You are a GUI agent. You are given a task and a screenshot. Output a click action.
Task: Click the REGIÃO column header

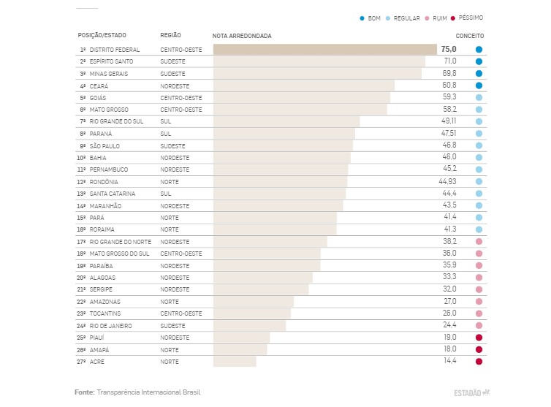point(171,35)
